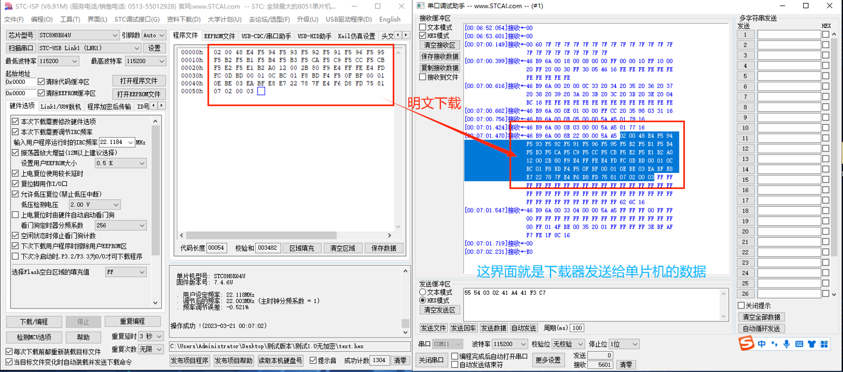This screenshot has height=372, width=843.
Task: Open the 最高波特率 dropdown
Action: pyautogui.click(x=145, y=61)
